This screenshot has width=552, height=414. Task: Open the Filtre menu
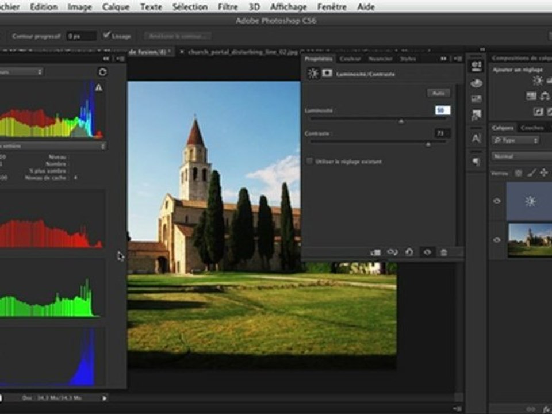[x=228, y=7]
